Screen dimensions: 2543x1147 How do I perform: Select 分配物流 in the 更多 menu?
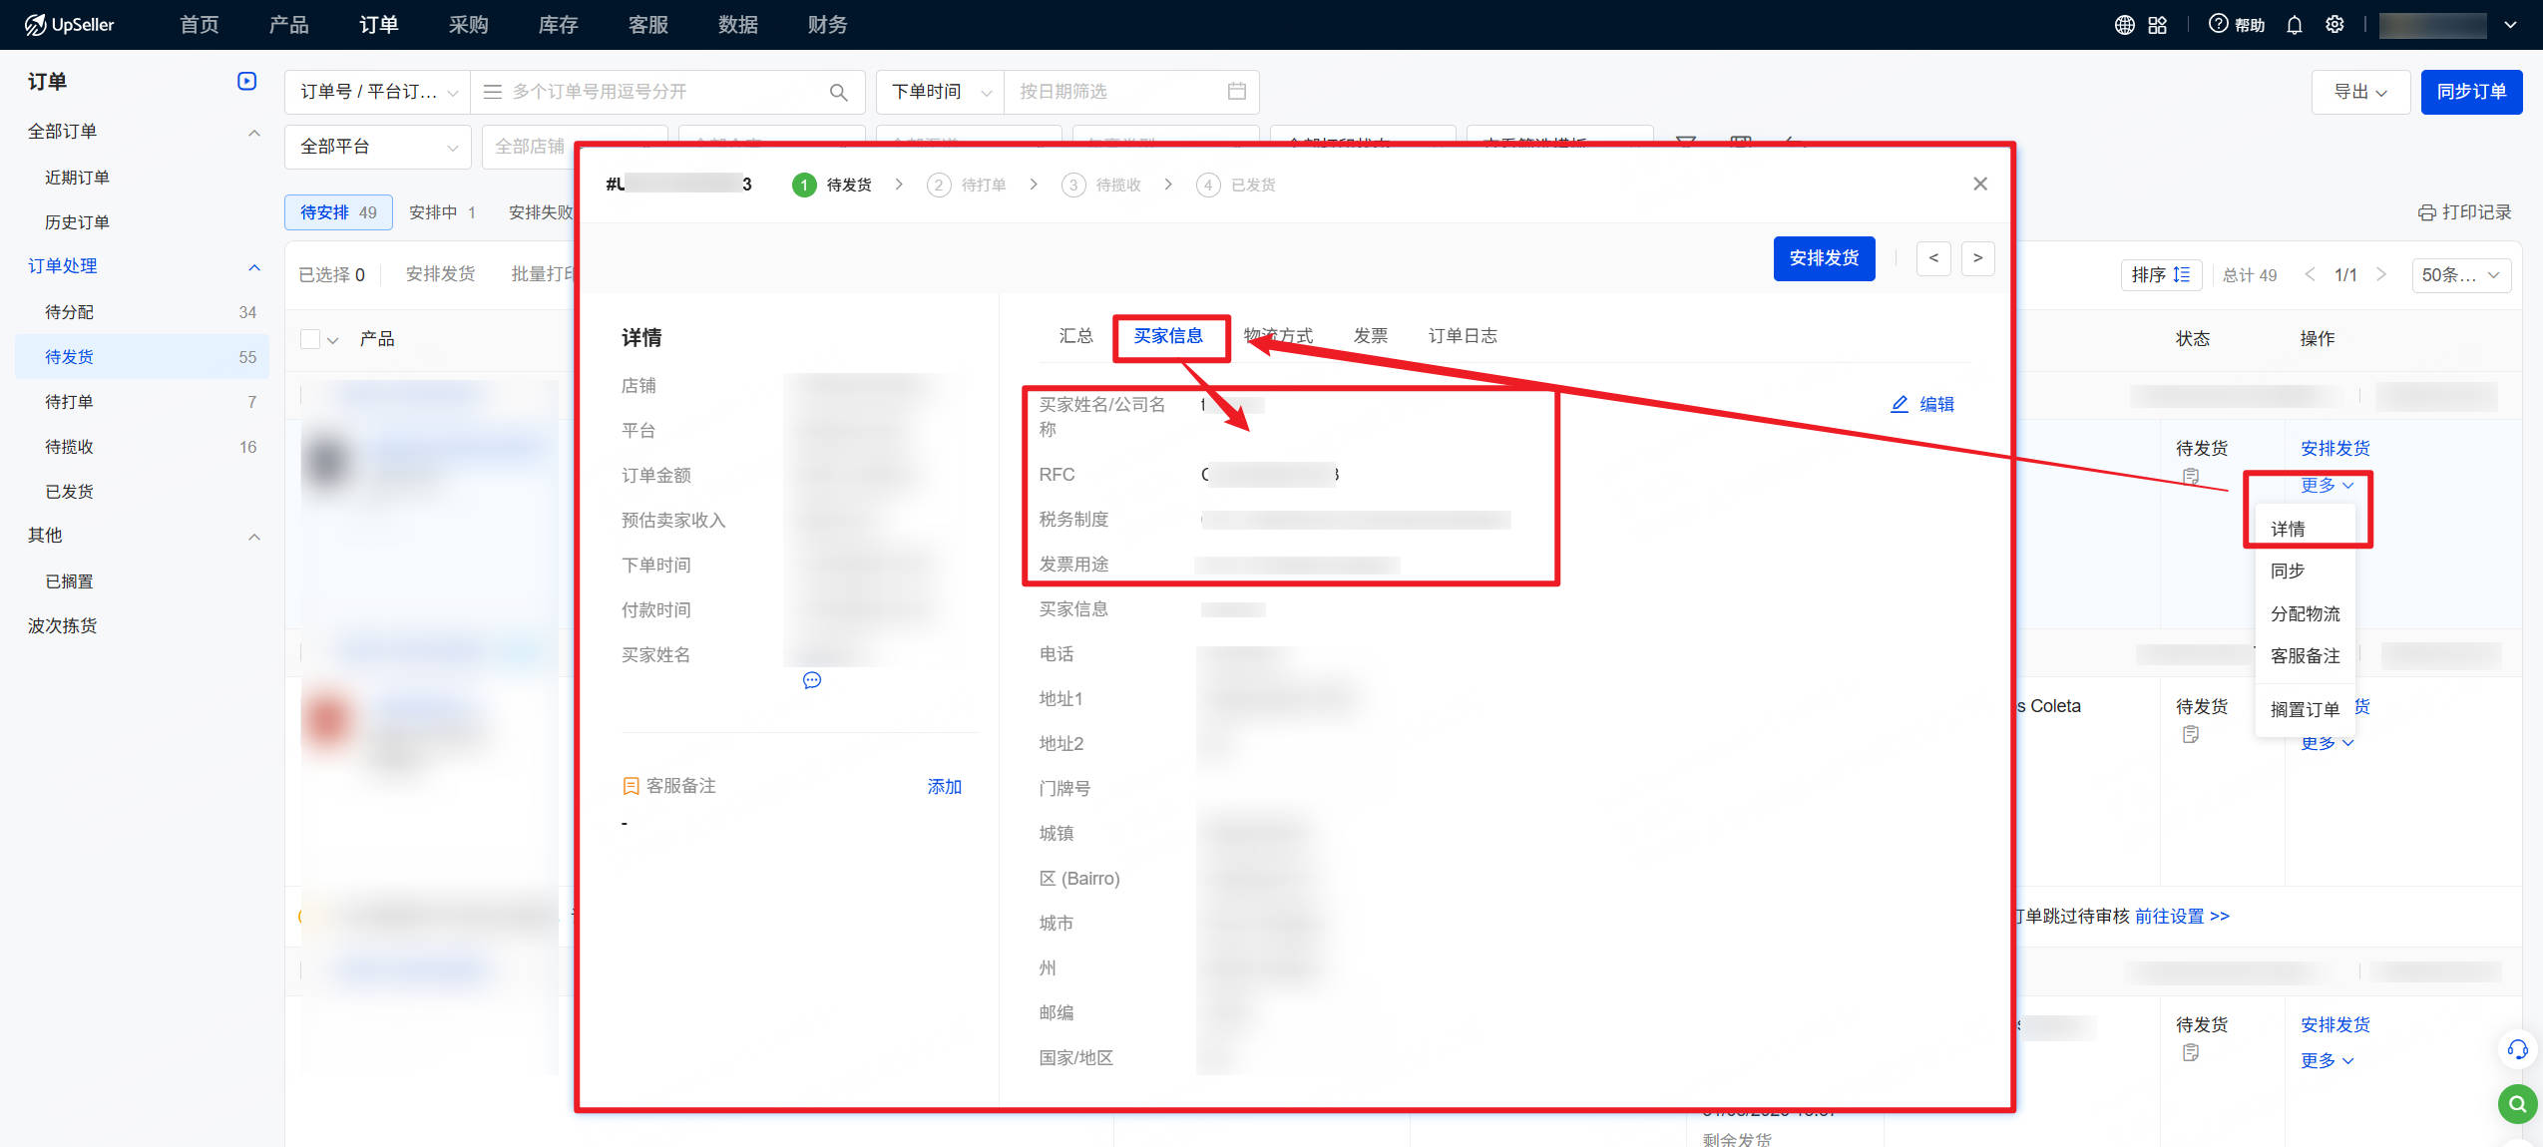(2305, 614)
